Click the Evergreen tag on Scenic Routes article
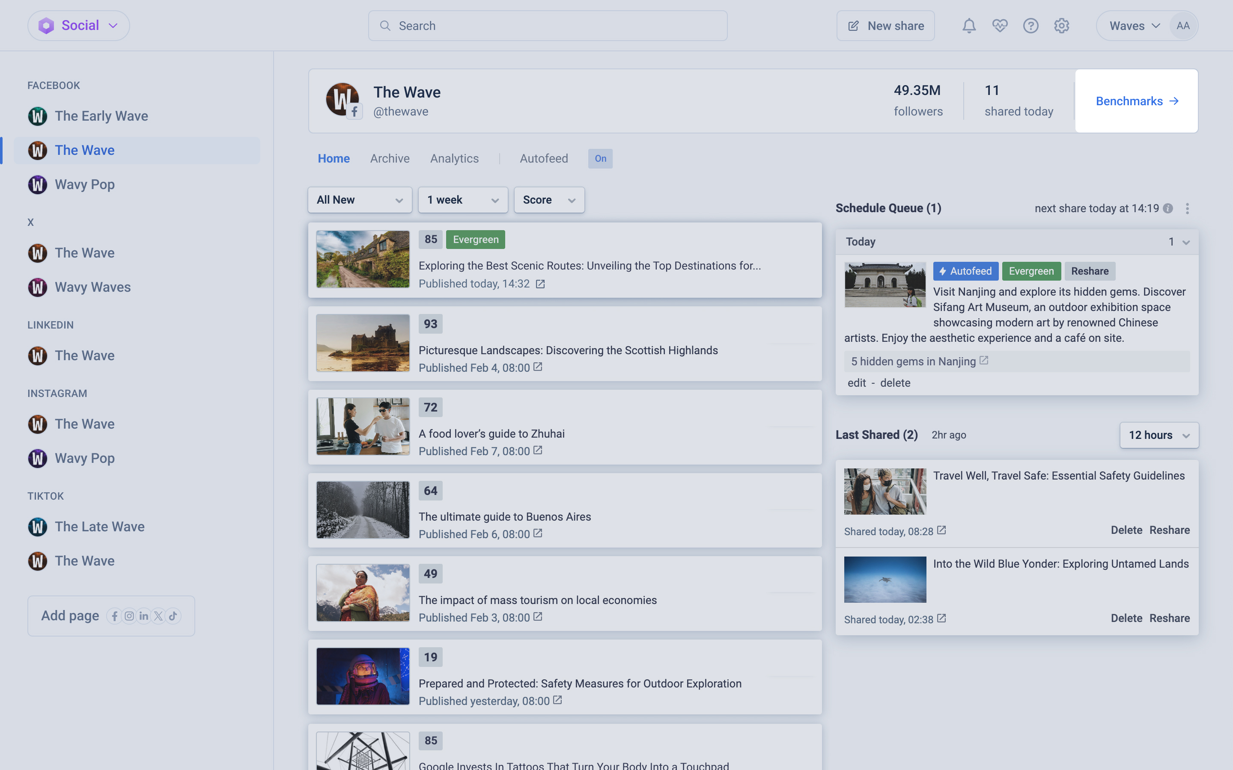Screen dimensions: 1233x770 [475, 240]
